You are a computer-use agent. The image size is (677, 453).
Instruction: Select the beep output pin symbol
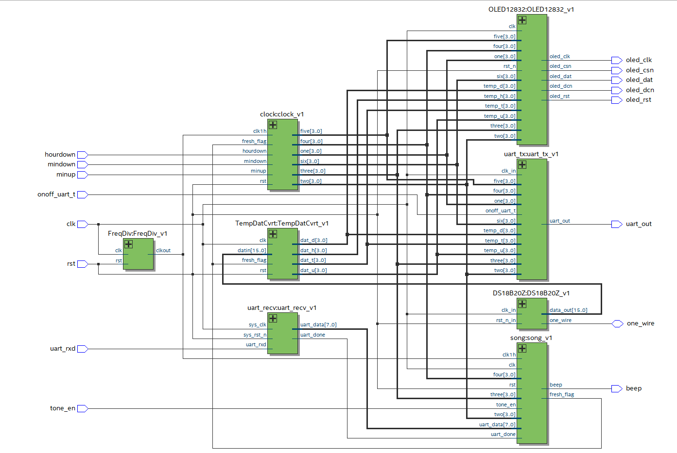pyautogui.click(x=617, y=388)
